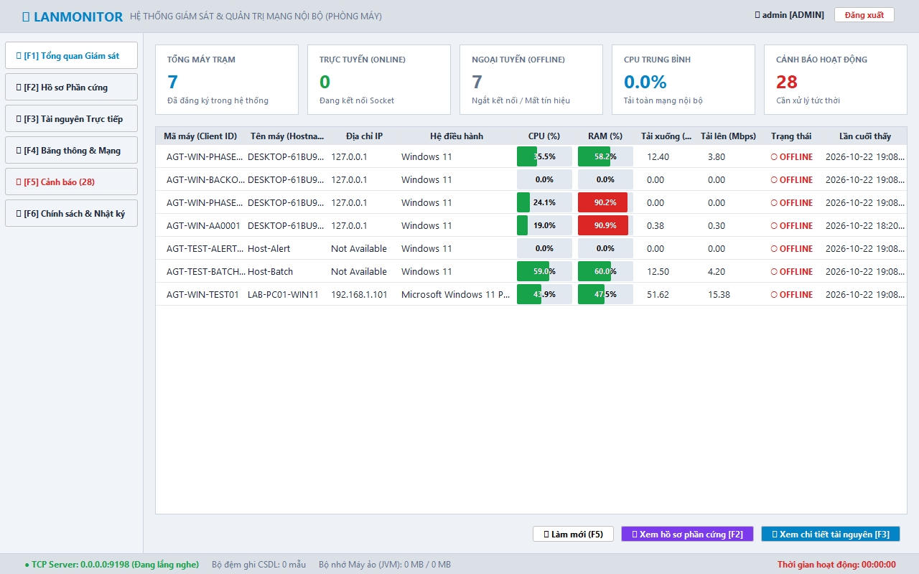Click the Trực tuyến (Online) summary card
Image resolution: width=919 pixels, height=574 pixels.
pos(379,80)
